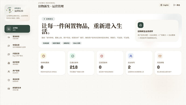Screen dimensions: 186x105
Task: Select 邮箱黑名单 in the sidebar
Action: coord(17,89)
